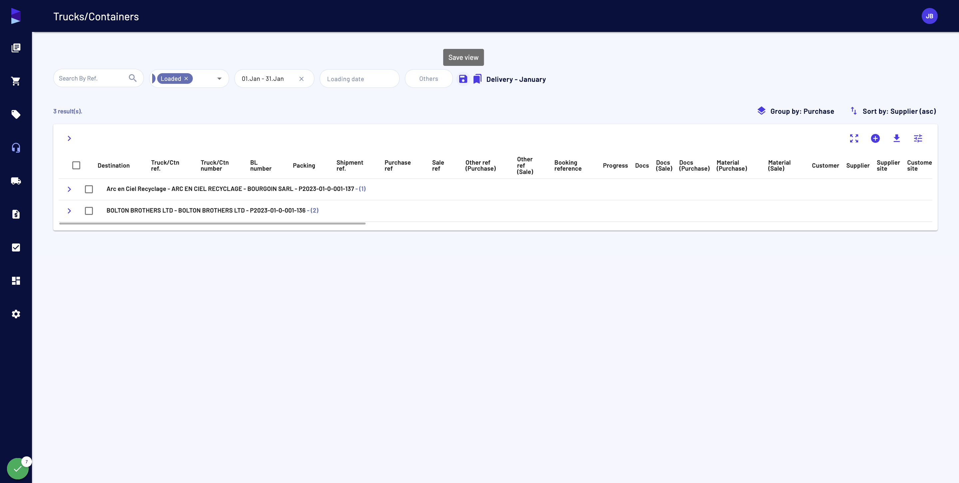Click the search magnifier icon
The width and height of the screenshot is (959, 483).
[x=133, y=78]
